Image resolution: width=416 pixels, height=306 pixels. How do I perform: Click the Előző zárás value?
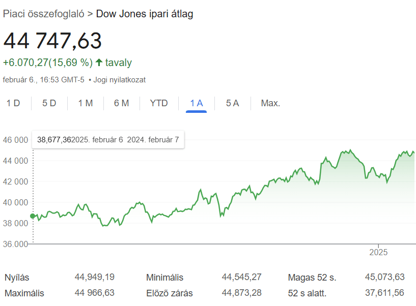(x=242, y=293)
